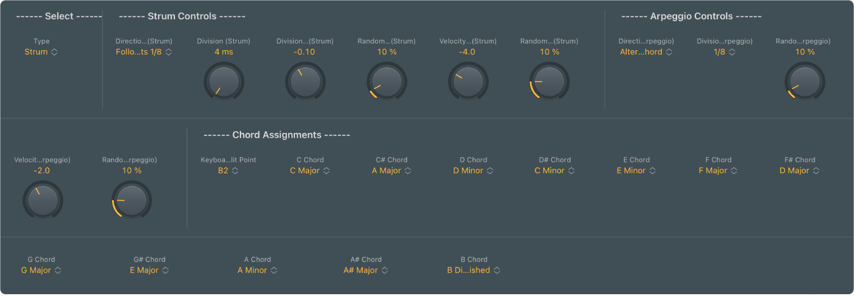Open the Arpeggio Direction popup menu
Image resolution: width=854 pixels, height=296 pixels.
[646, 52]
